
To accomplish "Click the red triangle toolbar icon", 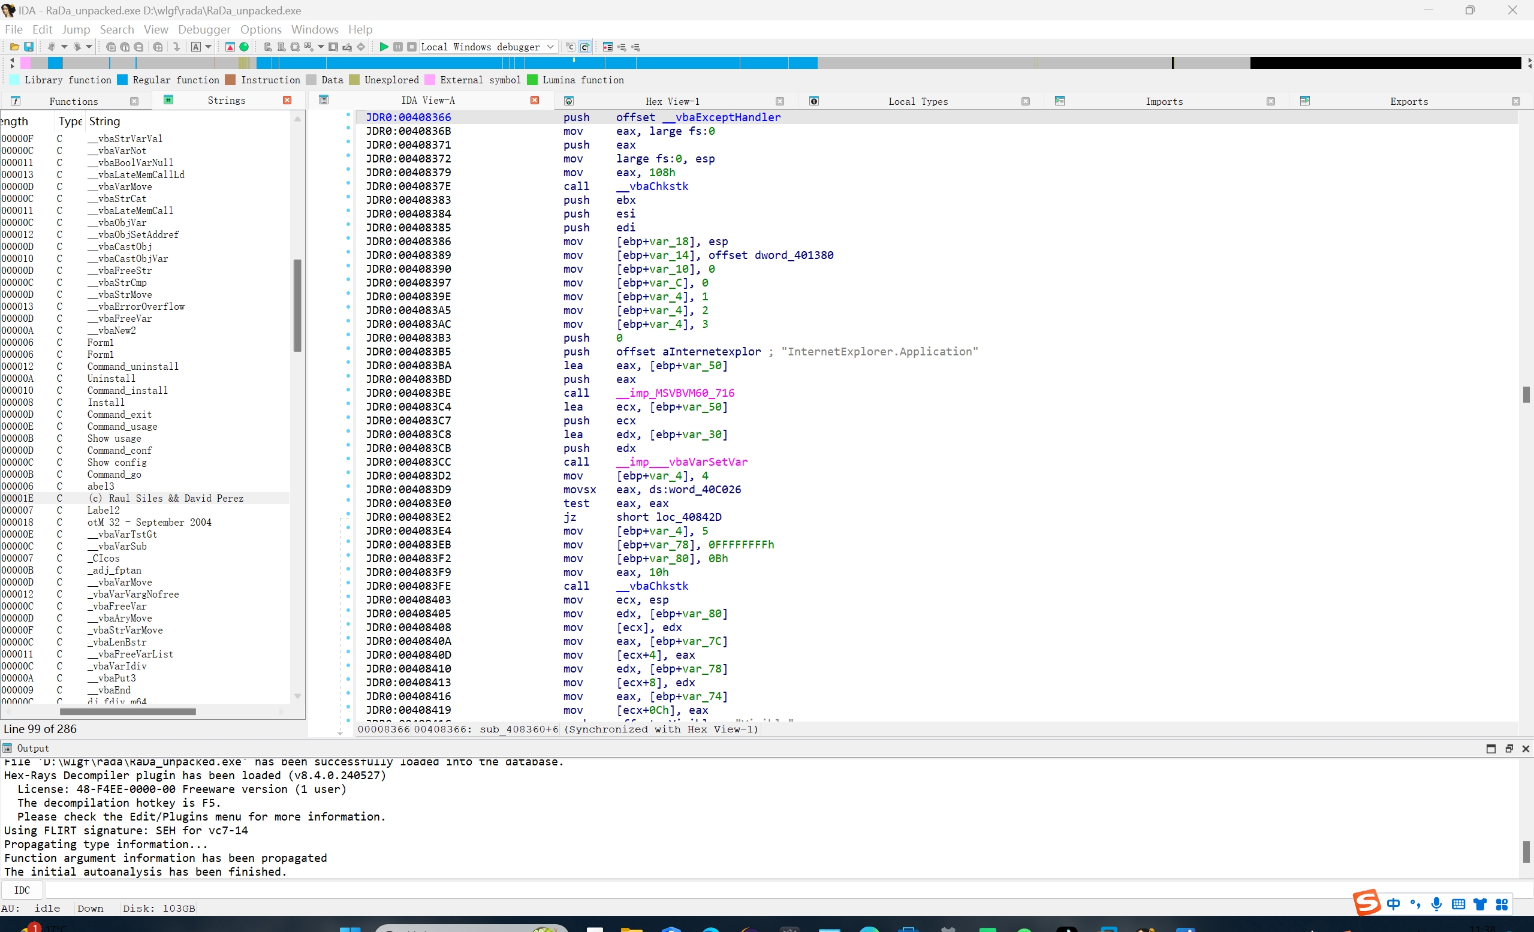I will [x=230, y=47].
